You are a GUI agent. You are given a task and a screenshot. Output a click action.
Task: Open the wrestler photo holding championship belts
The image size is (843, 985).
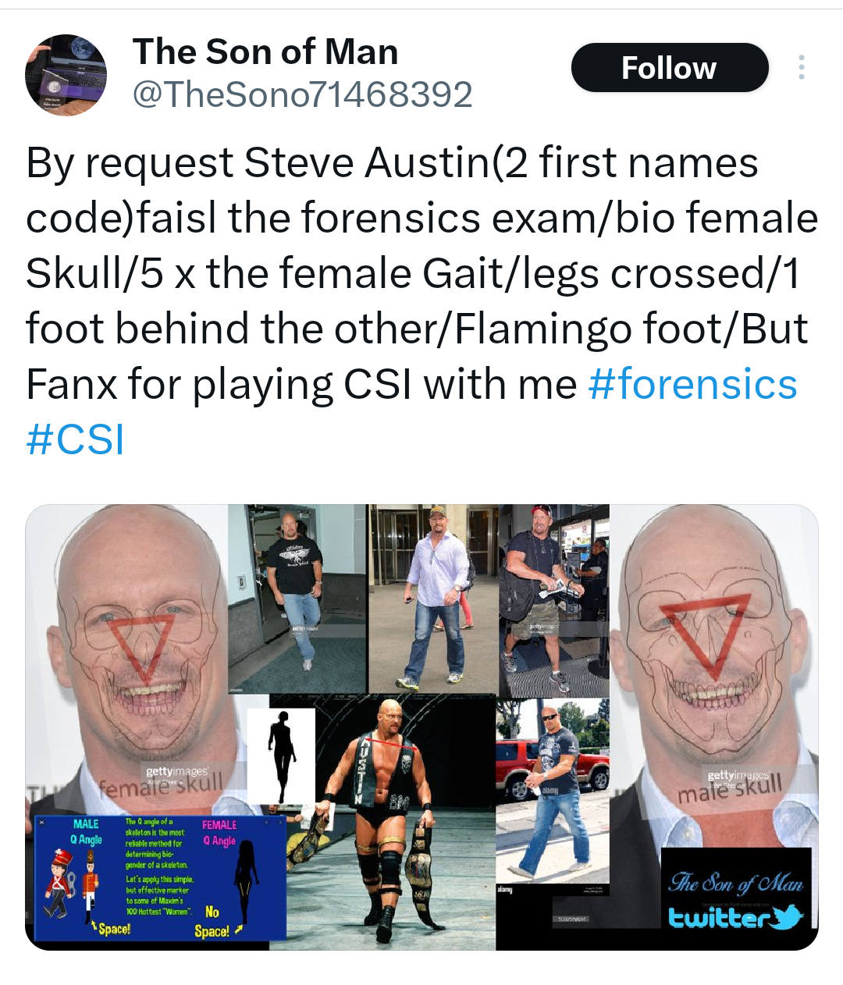tap(392, 823)
